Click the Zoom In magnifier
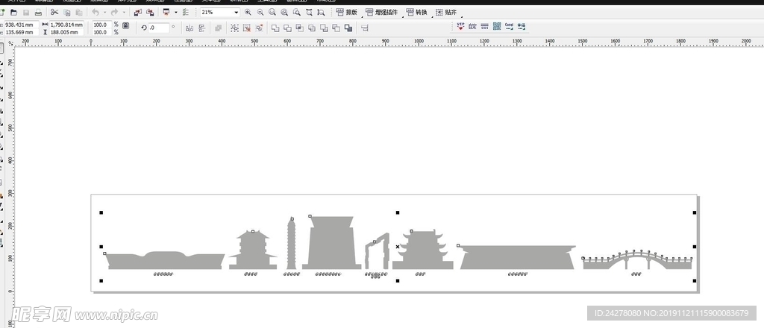Viewport: 764px width, 328px height. (x=248, y=12)
